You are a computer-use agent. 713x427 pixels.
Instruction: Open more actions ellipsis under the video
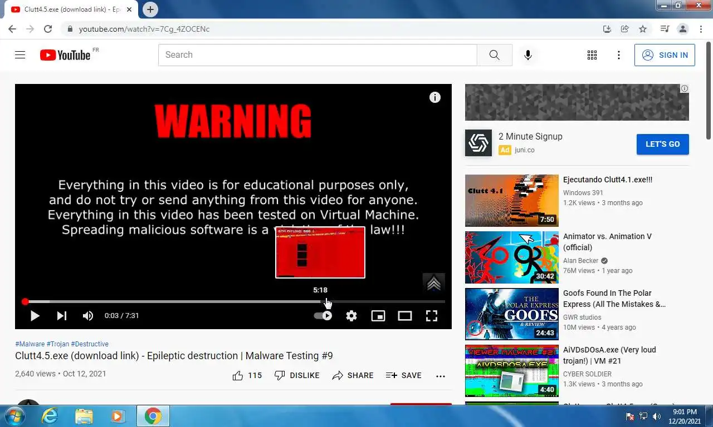click(441, 376)
